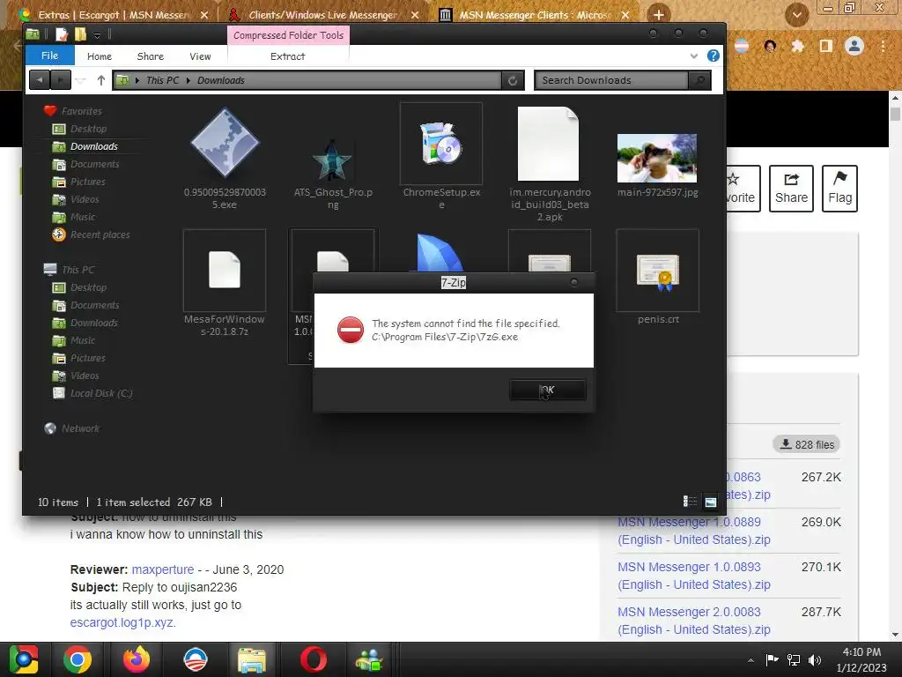
Task: Go up one folder level arrow
Action: [x=101, y=80]
